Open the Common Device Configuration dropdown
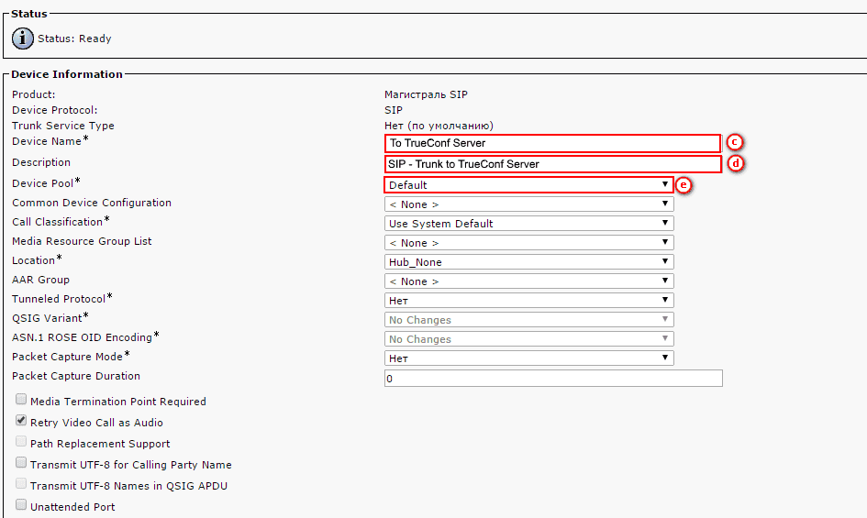The image size is (867, 518). [x=529, y=204]
